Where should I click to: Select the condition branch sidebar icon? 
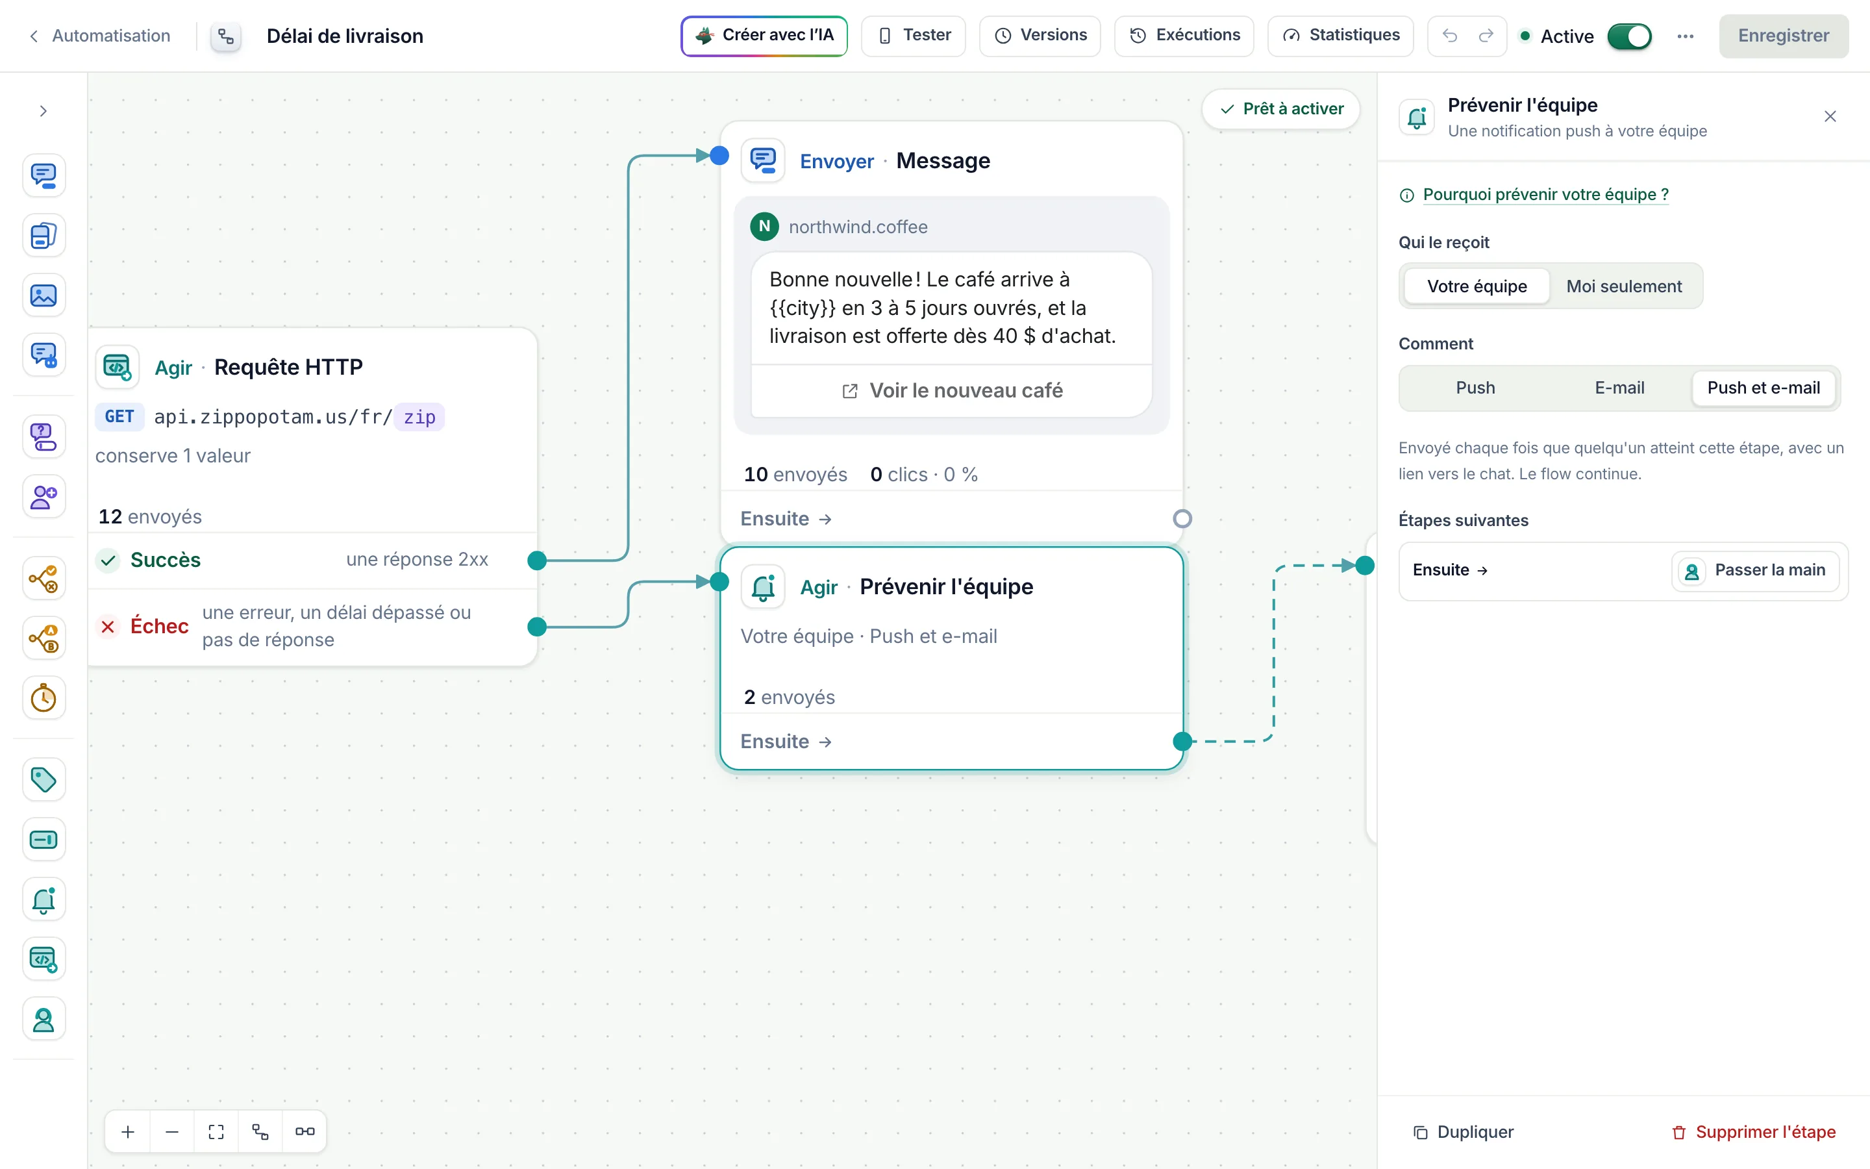tap(44, 578)
